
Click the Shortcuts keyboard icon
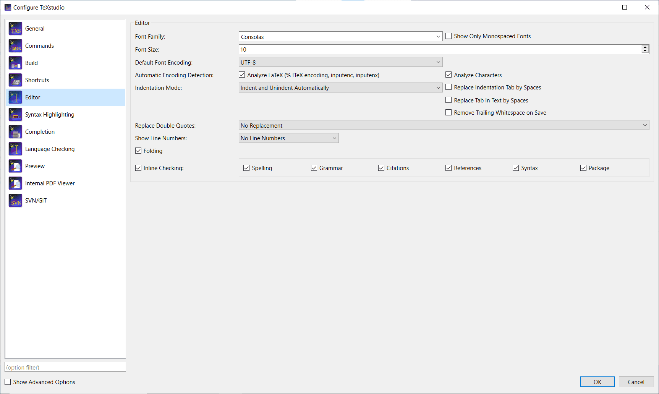(x=15, y=80)
